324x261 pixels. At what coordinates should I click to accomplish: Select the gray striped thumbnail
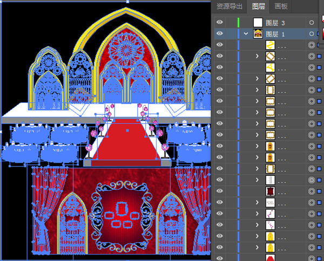tap(270, 180)
